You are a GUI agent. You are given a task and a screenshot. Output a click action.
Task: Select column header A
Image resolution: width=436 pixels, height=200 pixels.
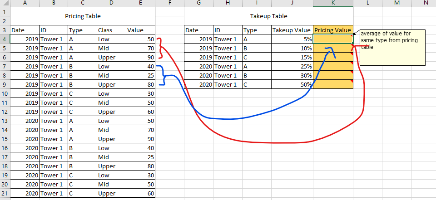coord(25,3)
